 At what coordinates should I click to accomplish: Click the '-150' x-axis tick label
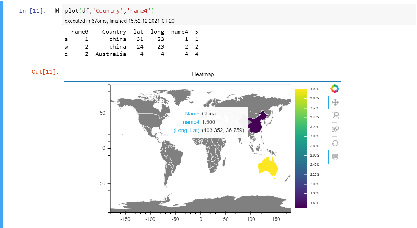[125, 219]
